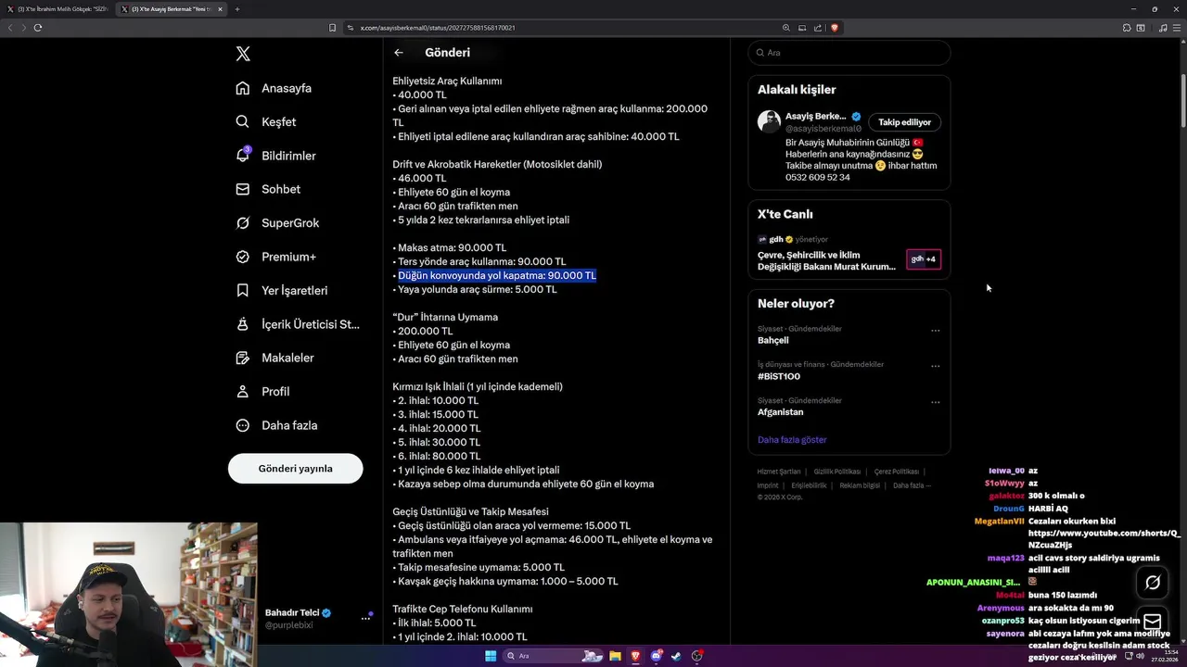This screenshot has width=1187, height=667.
Task: Reload the page
Action: 38,28
